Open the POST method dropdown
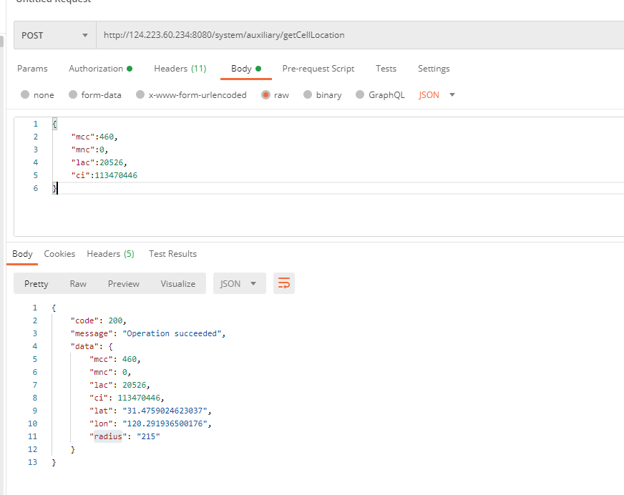This screenshot has height=495, width=624. [x=55, y=35]
